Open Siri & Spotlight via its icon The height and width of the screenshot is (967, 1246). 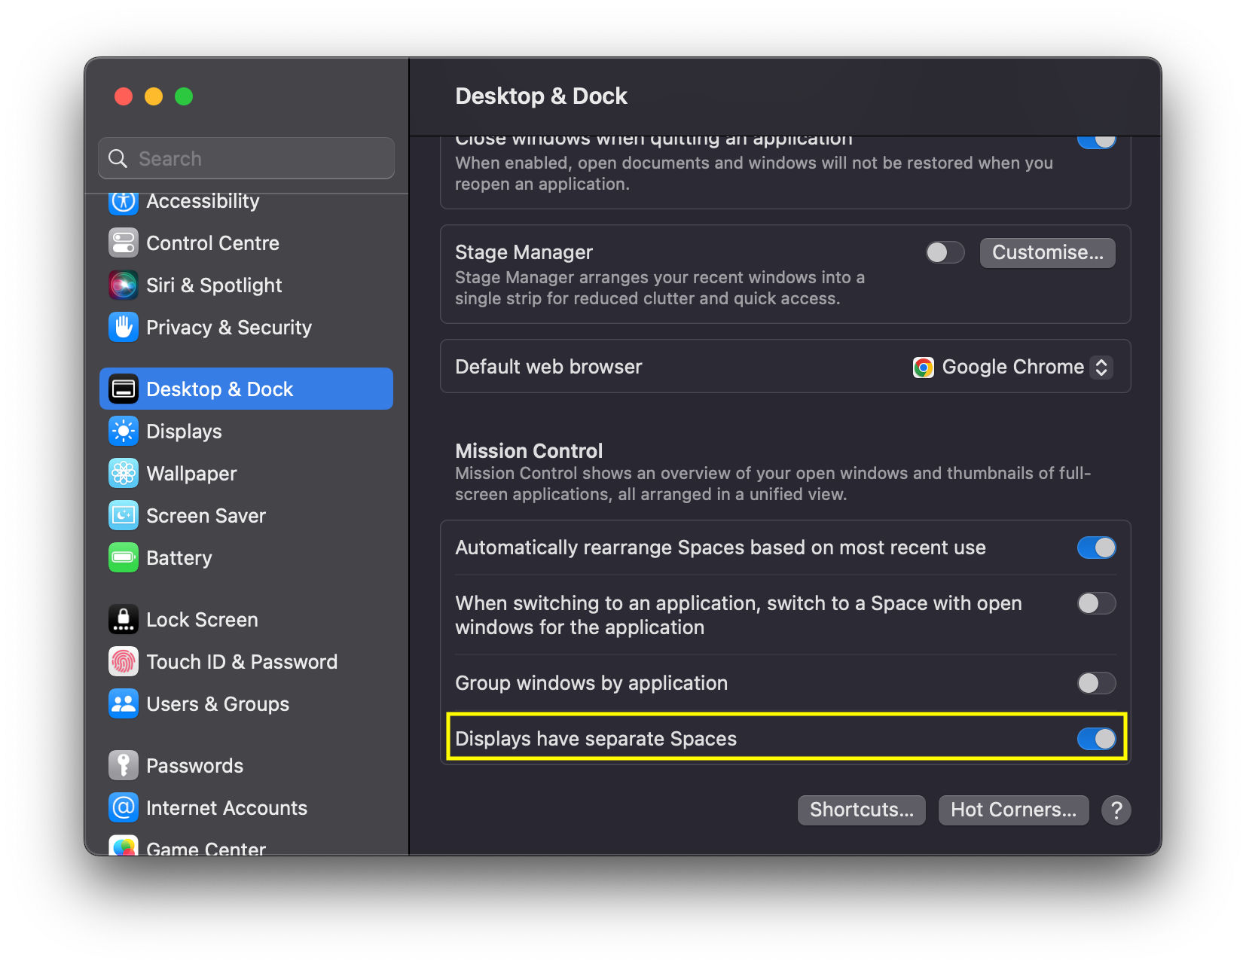click(x=124, y=285)
